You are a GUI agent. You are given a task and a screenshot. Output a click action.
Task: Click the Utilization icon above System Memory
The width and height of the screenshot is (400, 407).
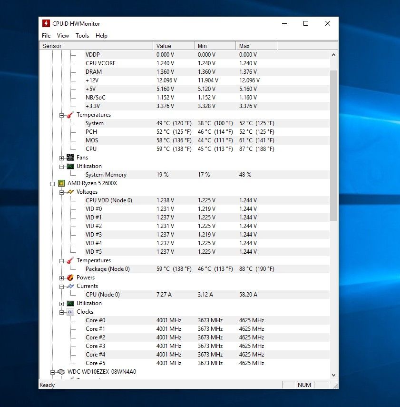pos(70,166)
